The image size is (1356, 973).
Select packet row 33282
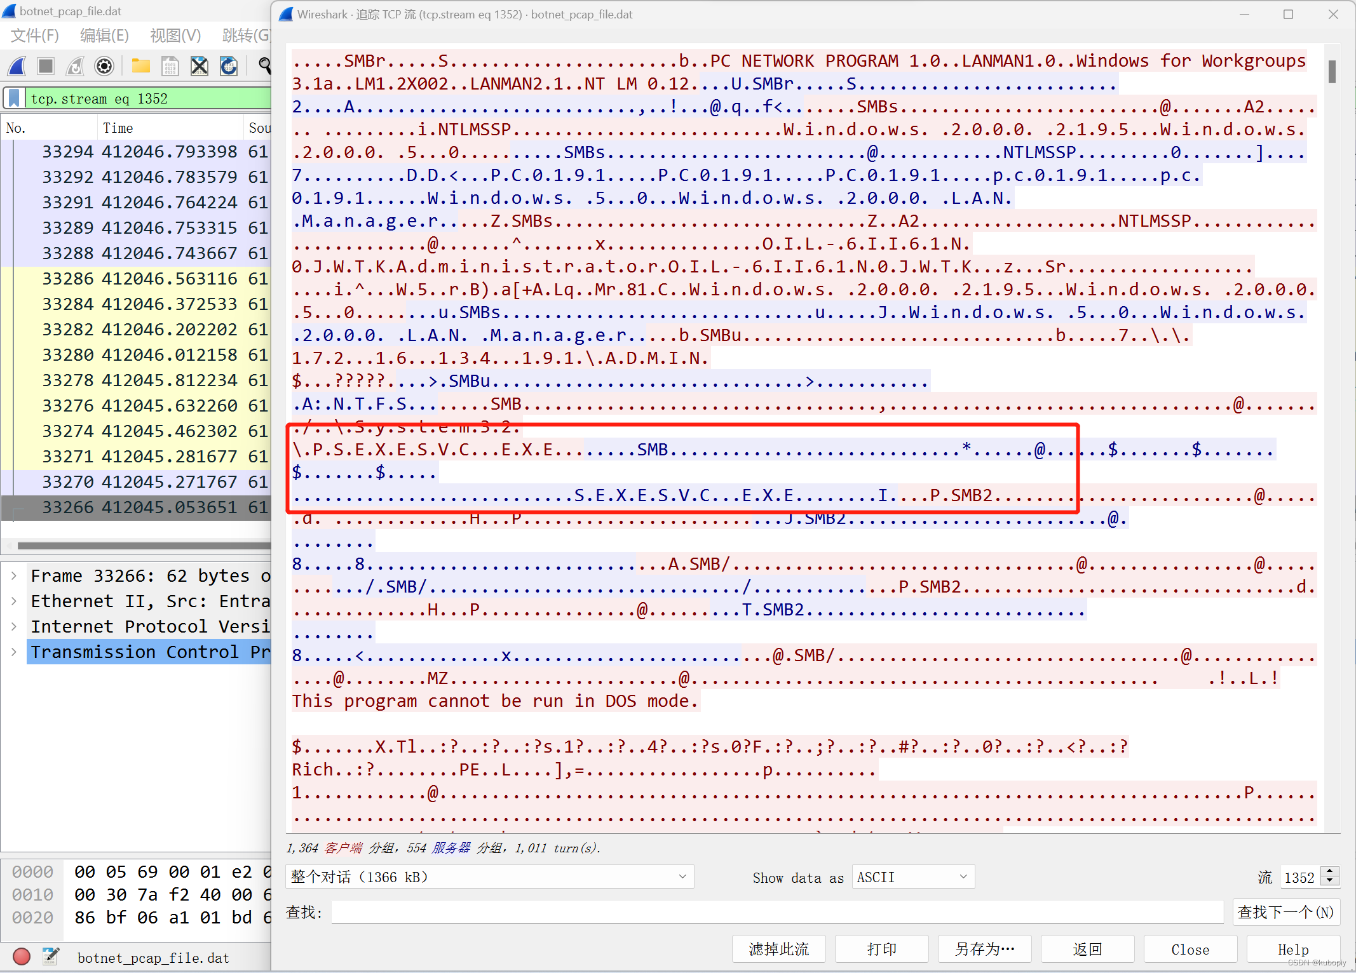coord(136,330)
